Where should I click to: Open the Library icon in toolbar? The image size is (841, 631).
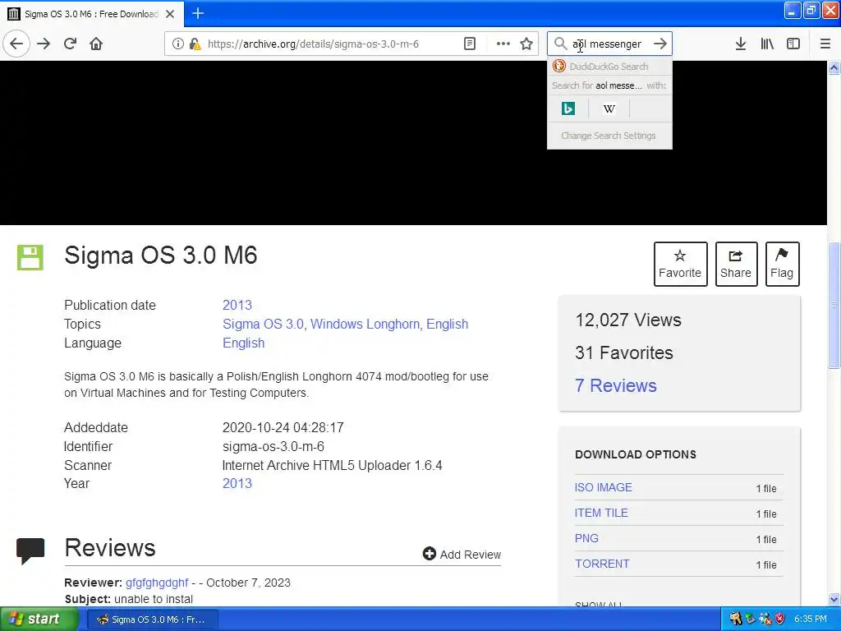(x=767, y=44)
